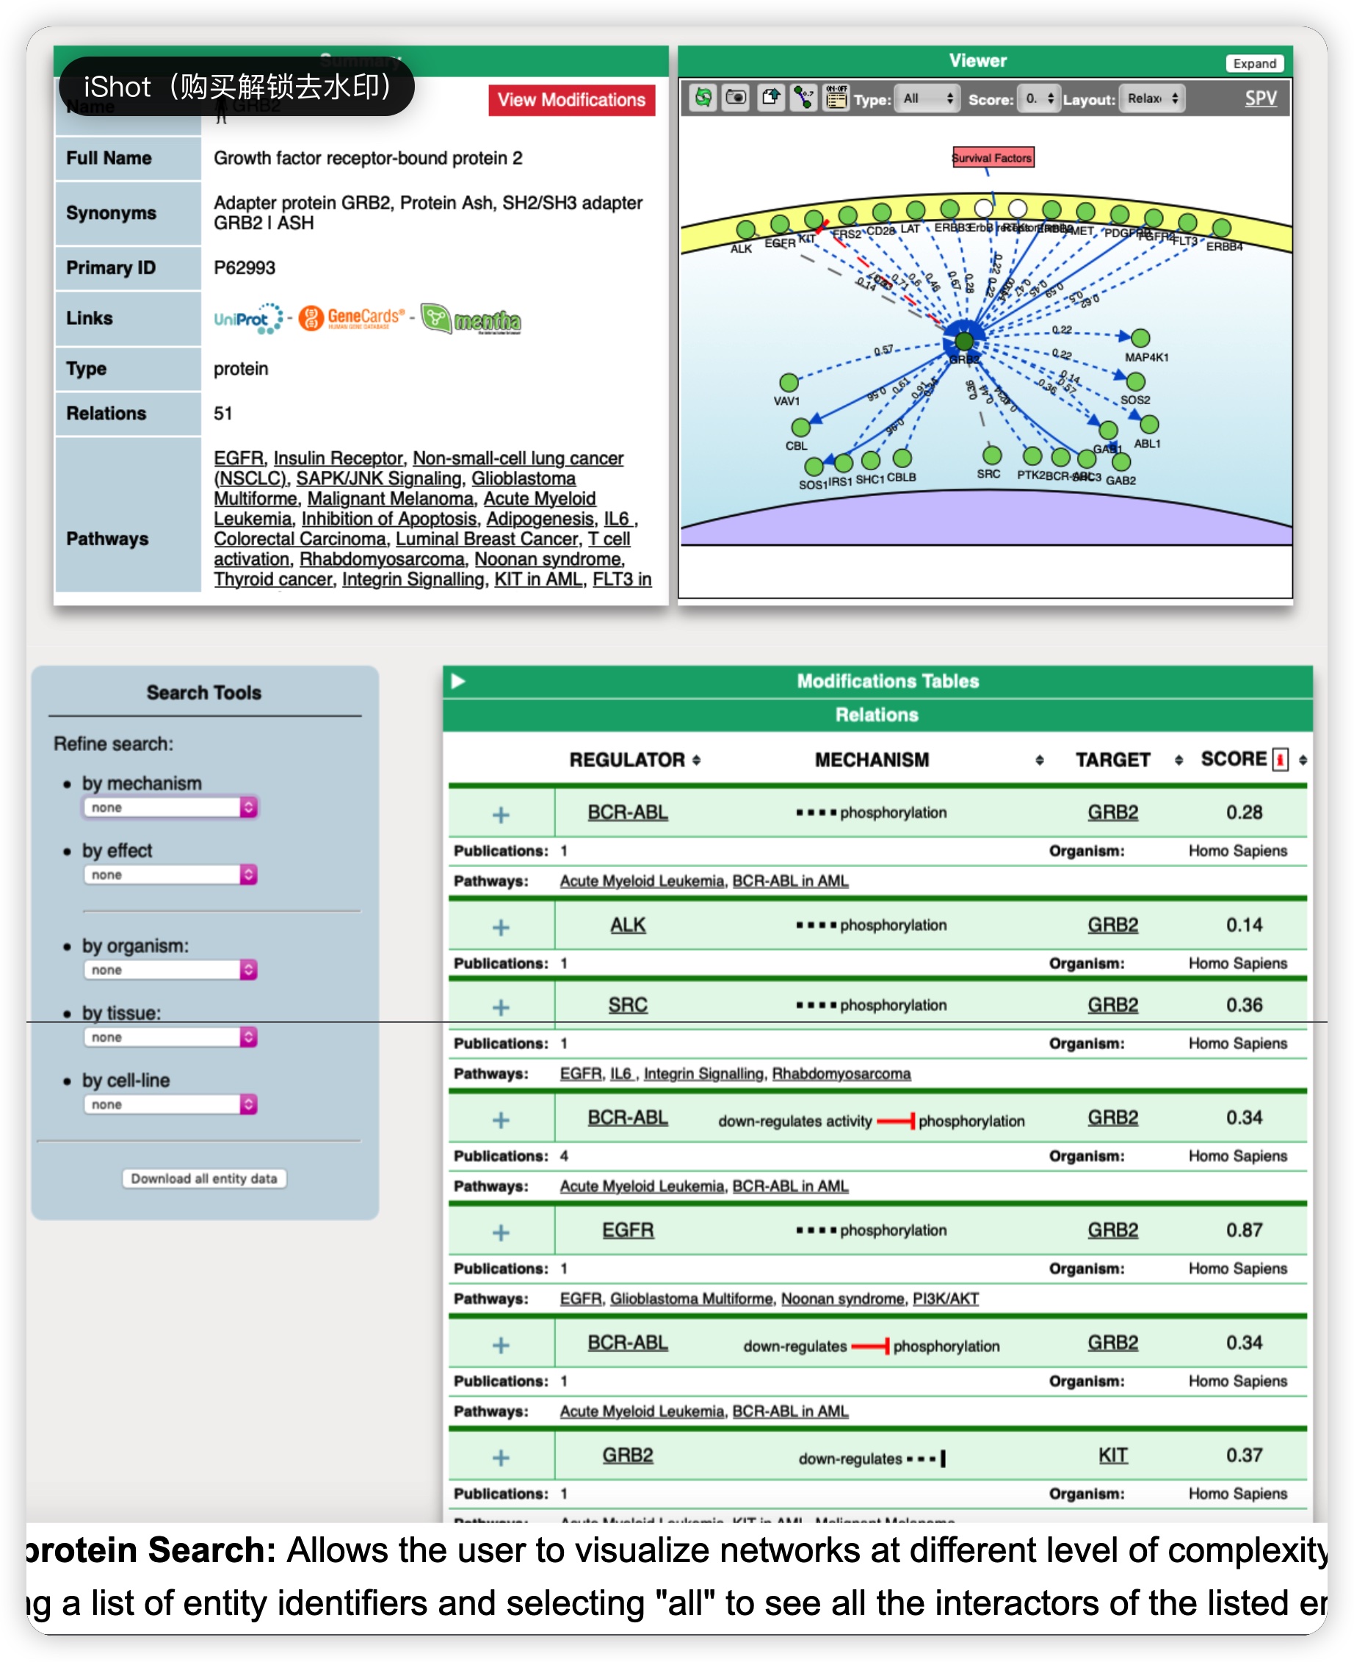Select the ABL1 node in the network
This screenshot has height=1662, width=1354.
click(1149, 425)
